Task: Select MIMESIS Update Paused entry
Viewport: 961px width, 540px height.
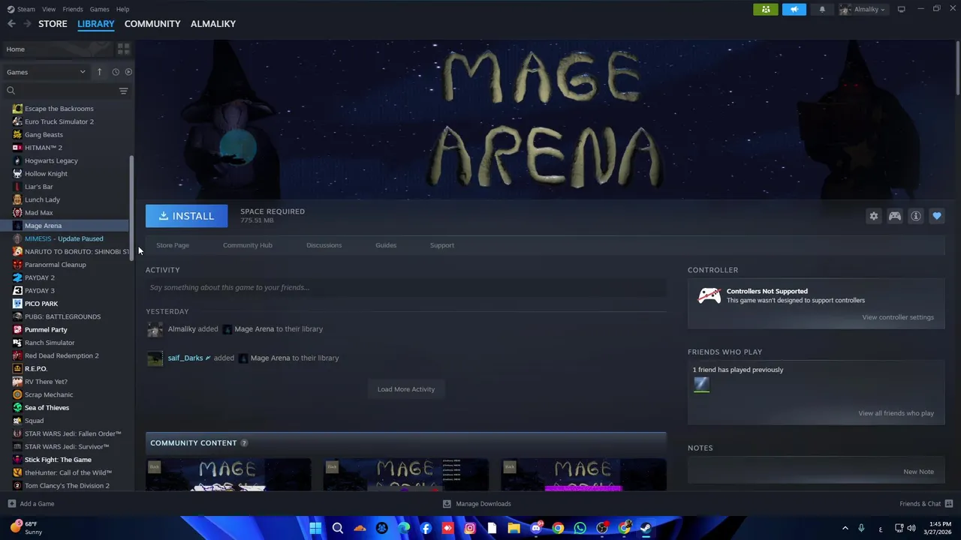Action: point(64,238)
